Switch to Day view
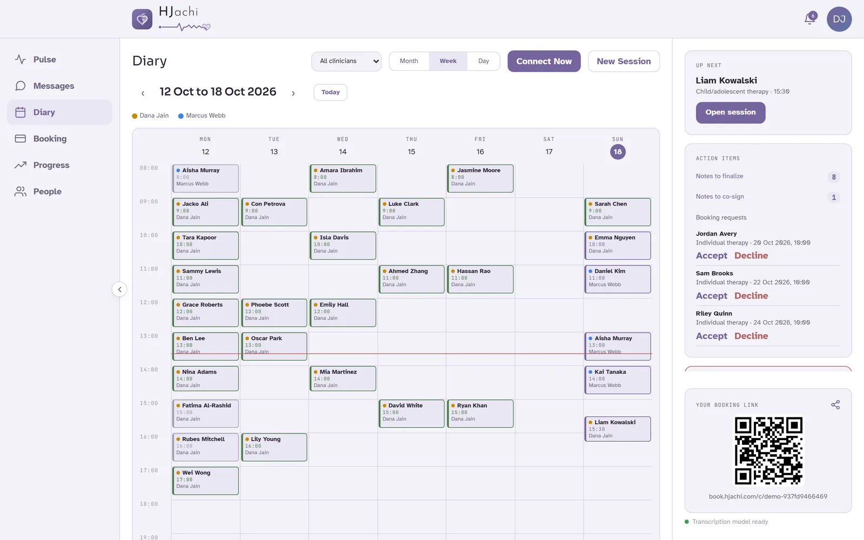Viewport: 864px width, 540px height. pos(484,61)
